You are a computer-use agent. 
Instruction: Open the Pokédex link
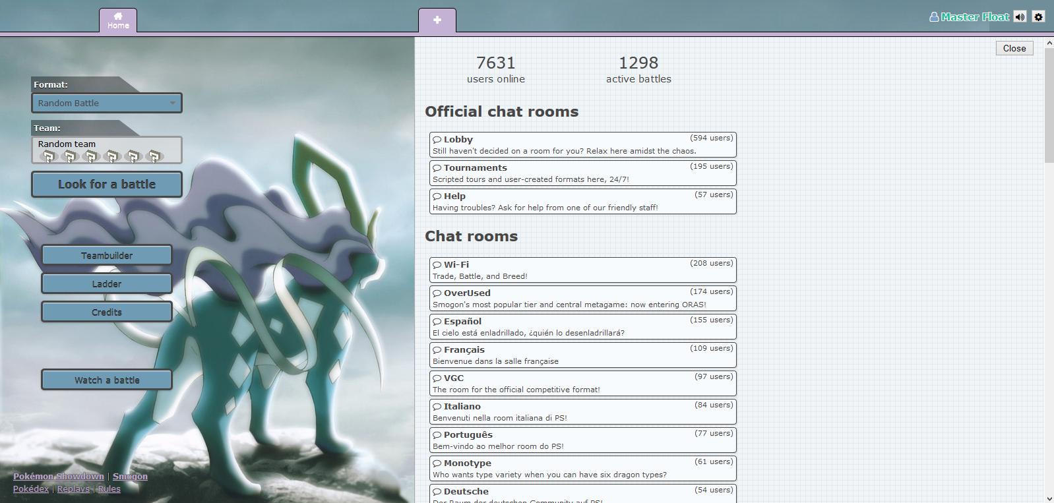pos(31,488)
